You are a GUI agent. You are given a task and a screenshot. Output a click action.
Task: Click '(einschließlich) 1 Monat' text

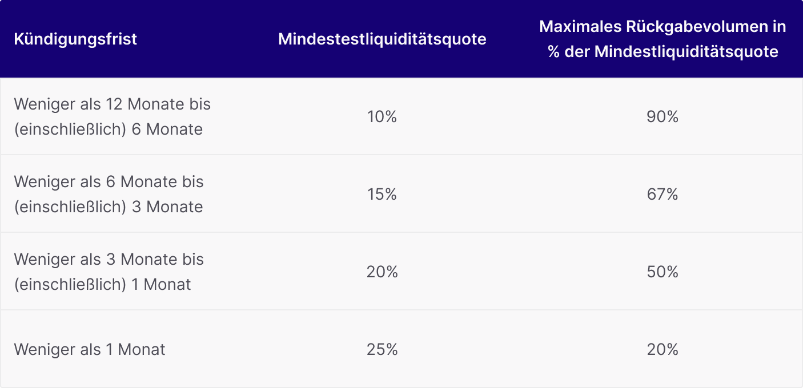click(102, 285)
